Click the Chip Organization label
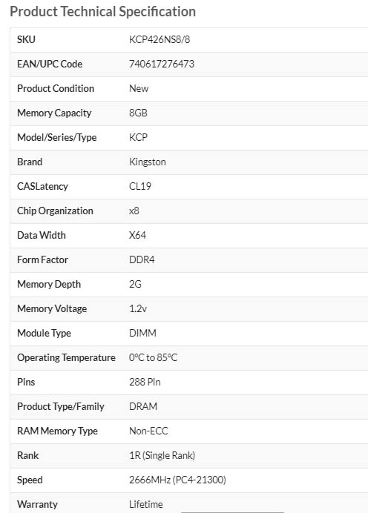368x513 pixels. tap(55, 211)
